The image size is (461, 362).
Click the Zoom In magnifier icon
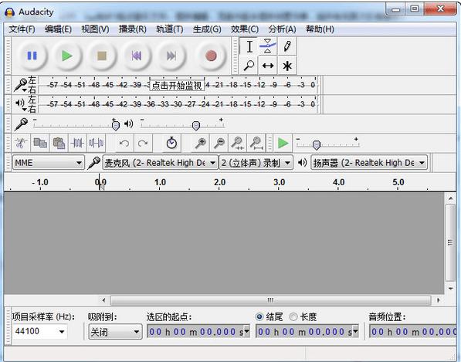tap(201, 143)
